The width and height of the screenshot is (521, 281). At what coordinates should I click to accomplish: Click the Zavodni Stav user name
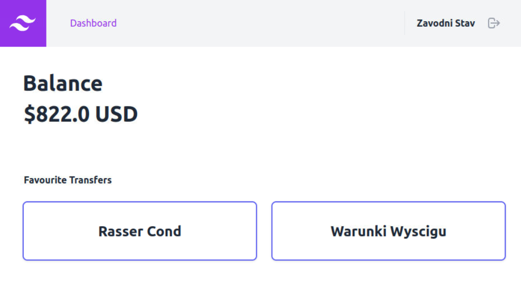pos(445,23)
